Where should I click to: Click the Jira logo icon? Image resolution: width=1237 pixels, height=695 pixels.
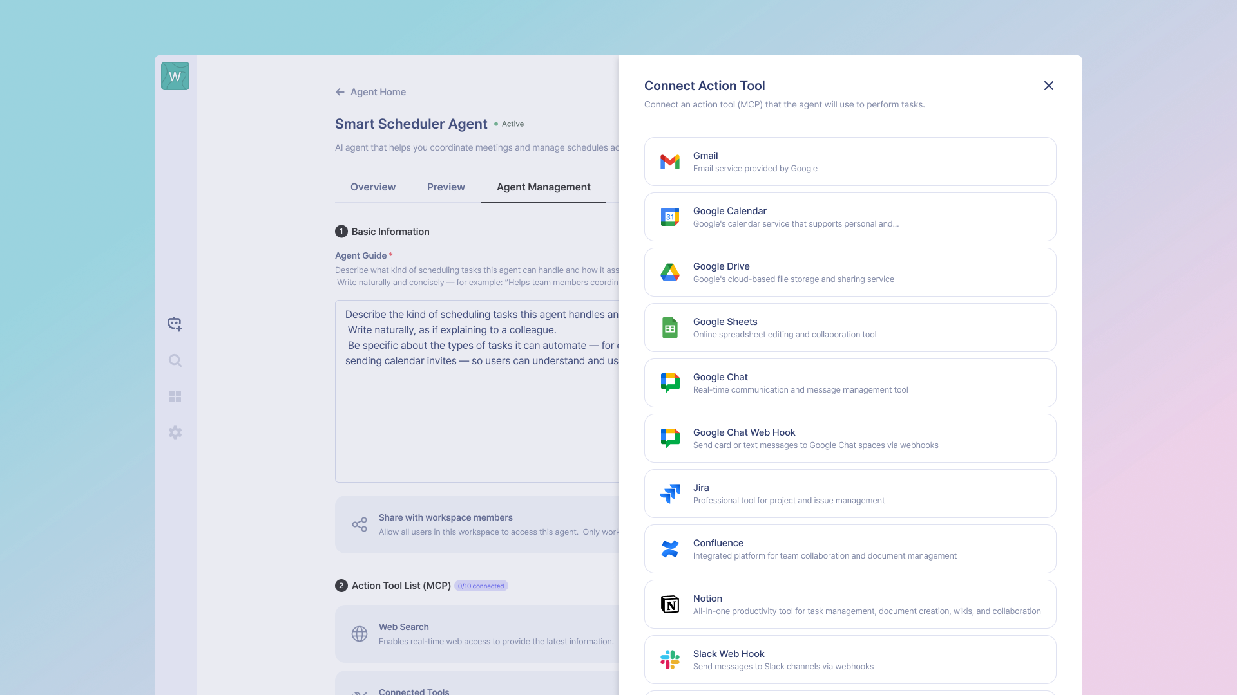pos(670,494)
